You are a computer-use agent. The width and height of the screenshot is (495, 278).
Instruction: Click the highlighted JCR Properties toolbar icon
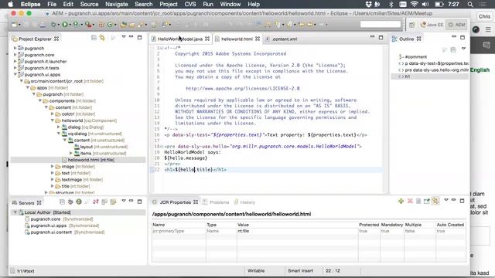(435, 201)
